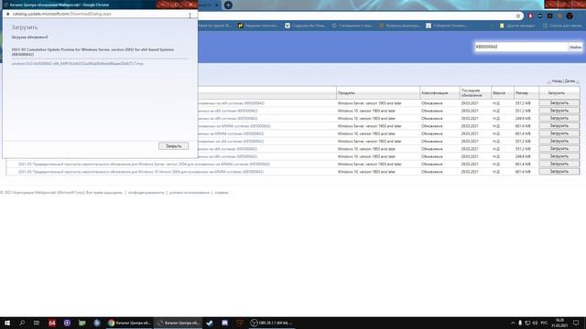Open Windows 10 Version 2004 ARM64 update link

140,172
